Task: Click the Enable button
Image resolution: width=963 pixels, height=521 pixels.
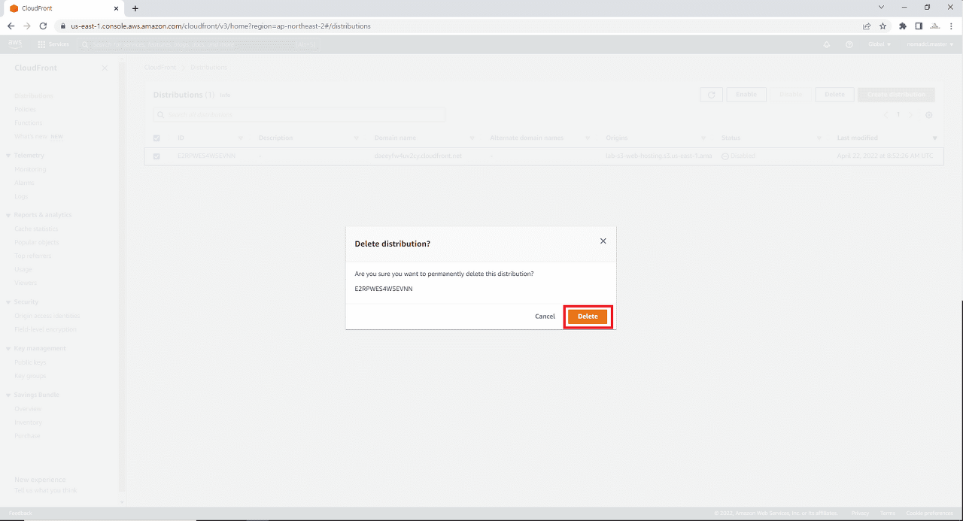Action: pyautogui.click(x=746, y=95)
